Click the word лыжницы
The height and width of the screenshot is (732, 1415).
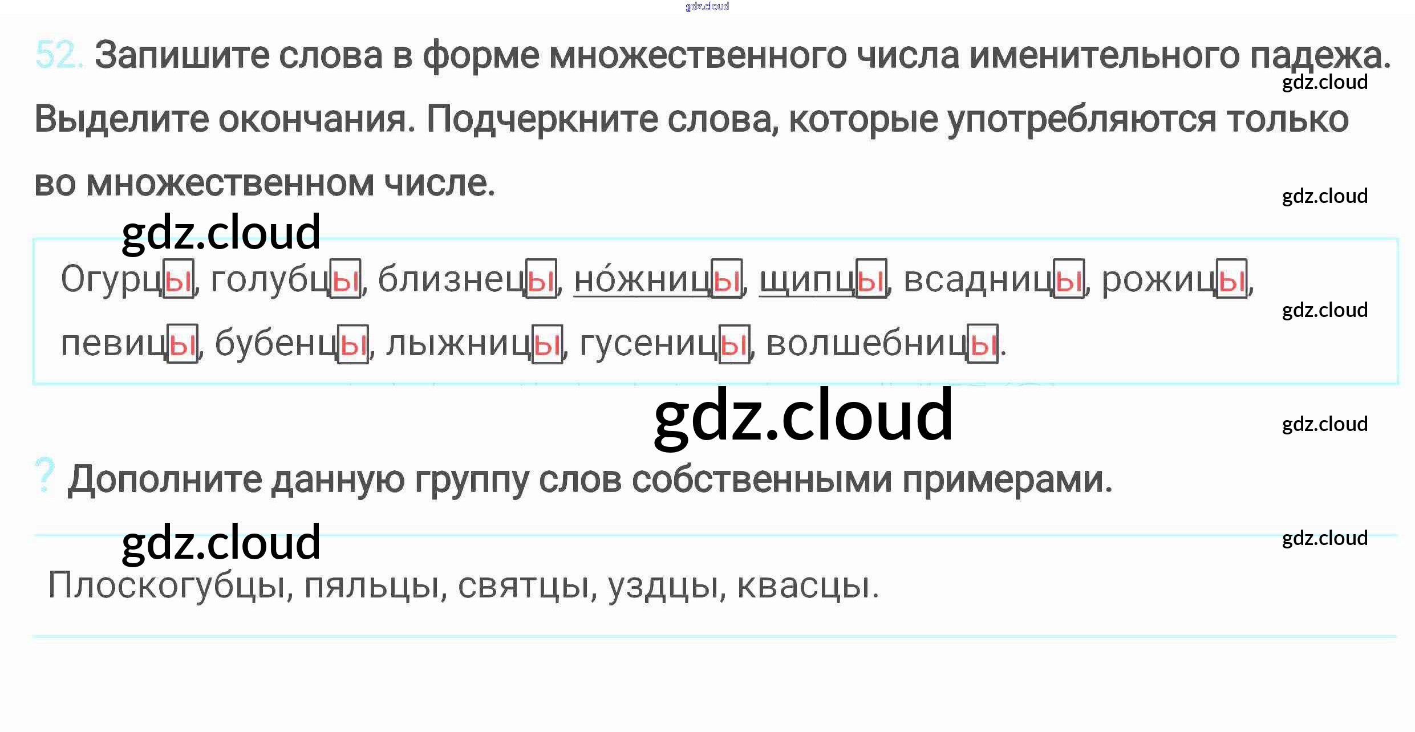tap(474, 344)
